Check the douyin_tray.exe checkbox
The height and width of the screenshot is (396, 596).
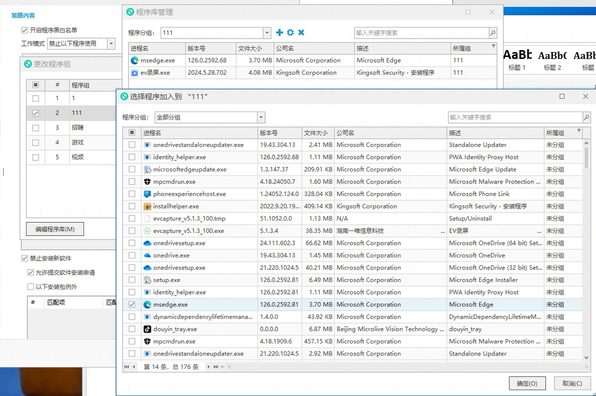[x=132, y=329]
